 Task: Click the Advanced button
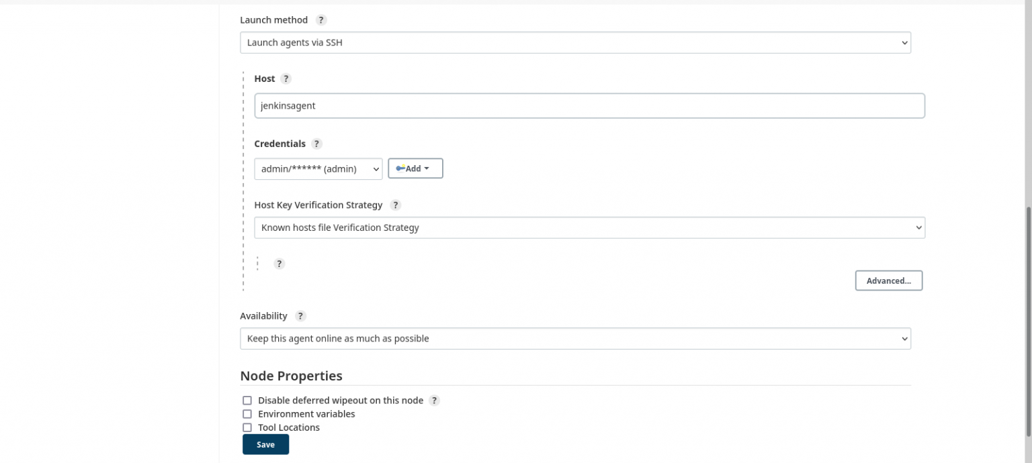(888, 280)
